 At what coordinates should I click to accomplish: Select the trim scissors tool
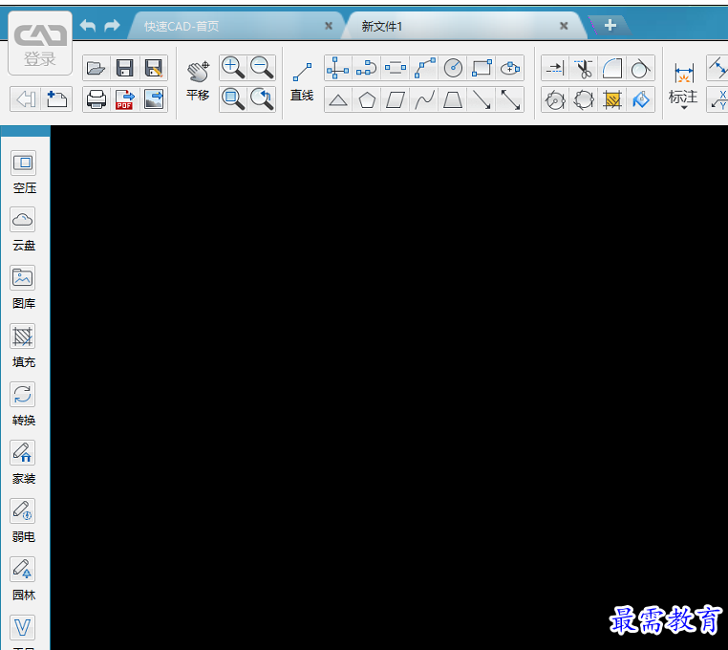tap(584, 68)
